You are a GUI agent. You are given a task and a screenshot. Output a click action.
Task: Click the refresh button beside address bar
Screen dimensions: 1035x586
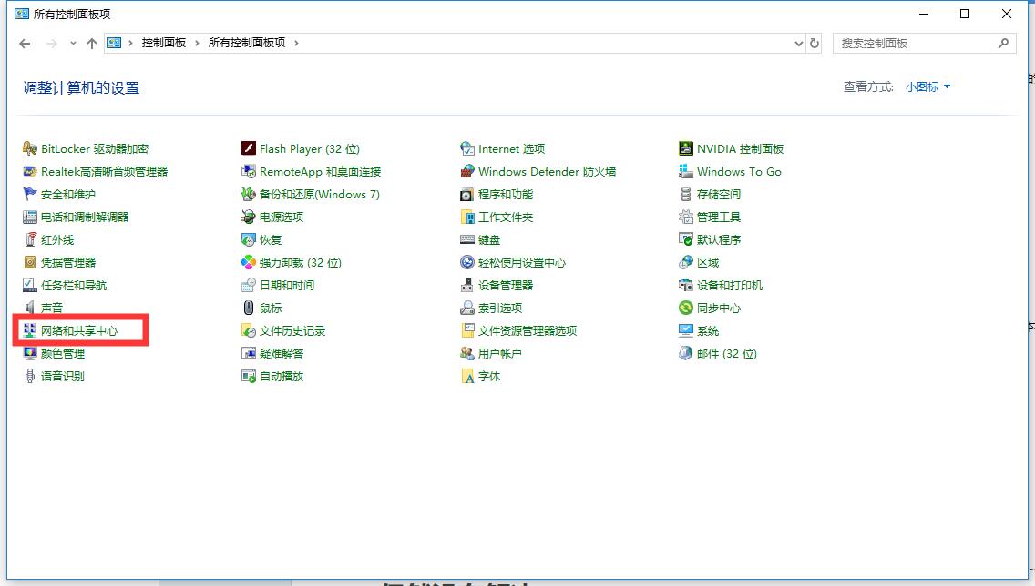[815, 44]
